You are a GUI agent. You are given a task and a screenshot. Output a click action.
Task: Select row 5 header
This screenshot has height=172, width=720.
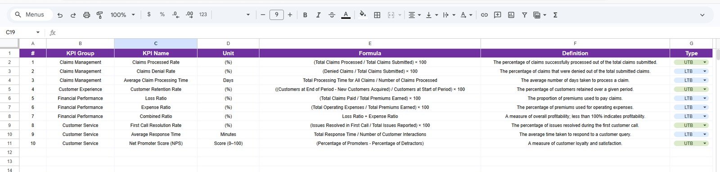[x=9, y=89]
